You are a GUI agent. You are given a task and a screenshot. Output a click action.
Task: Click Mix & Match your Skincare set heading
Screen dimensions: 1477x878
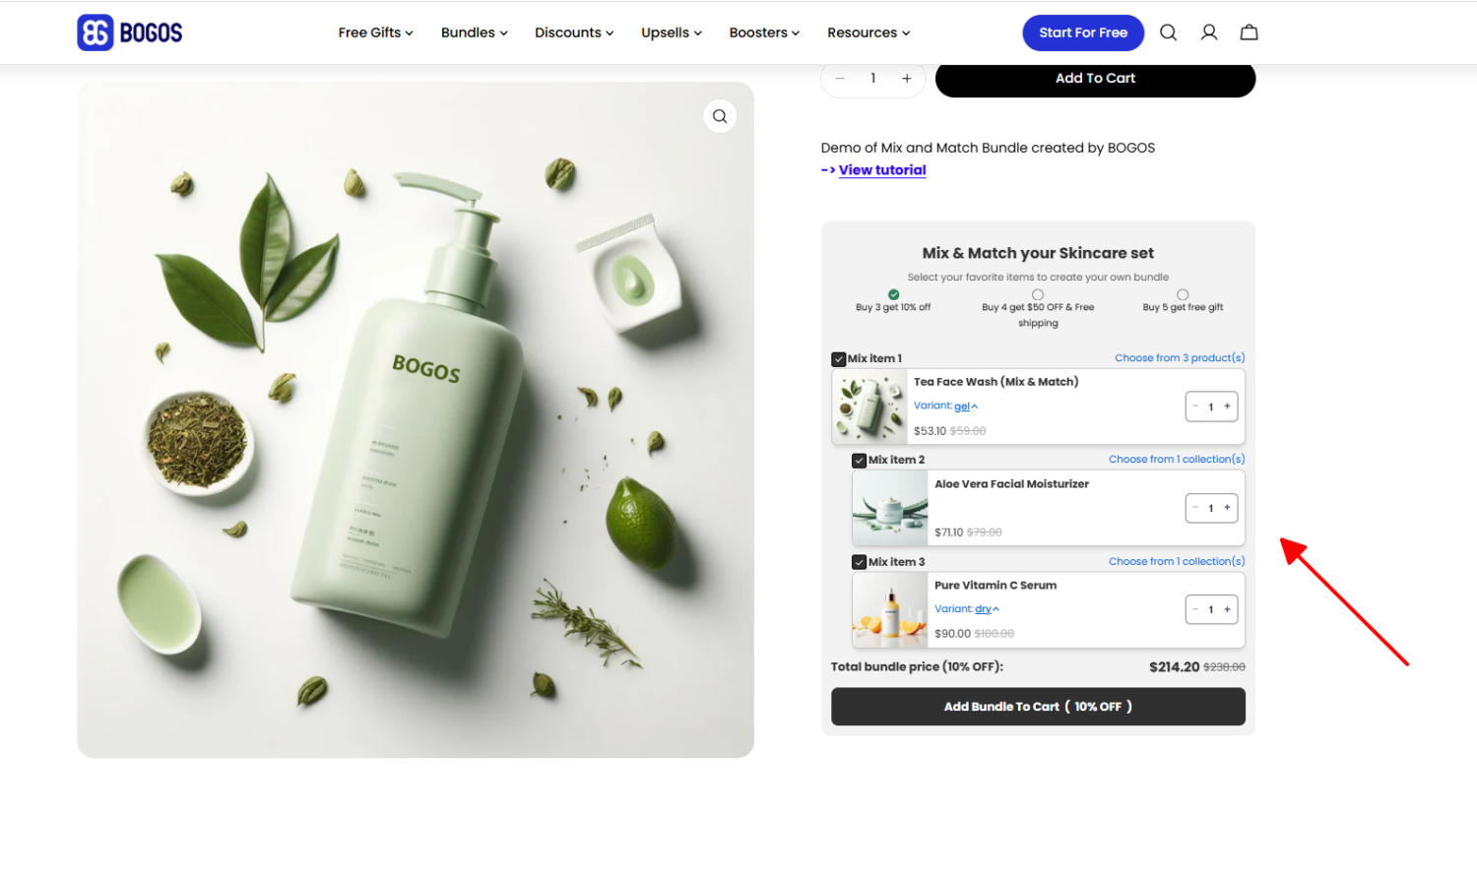(1038, 253)
